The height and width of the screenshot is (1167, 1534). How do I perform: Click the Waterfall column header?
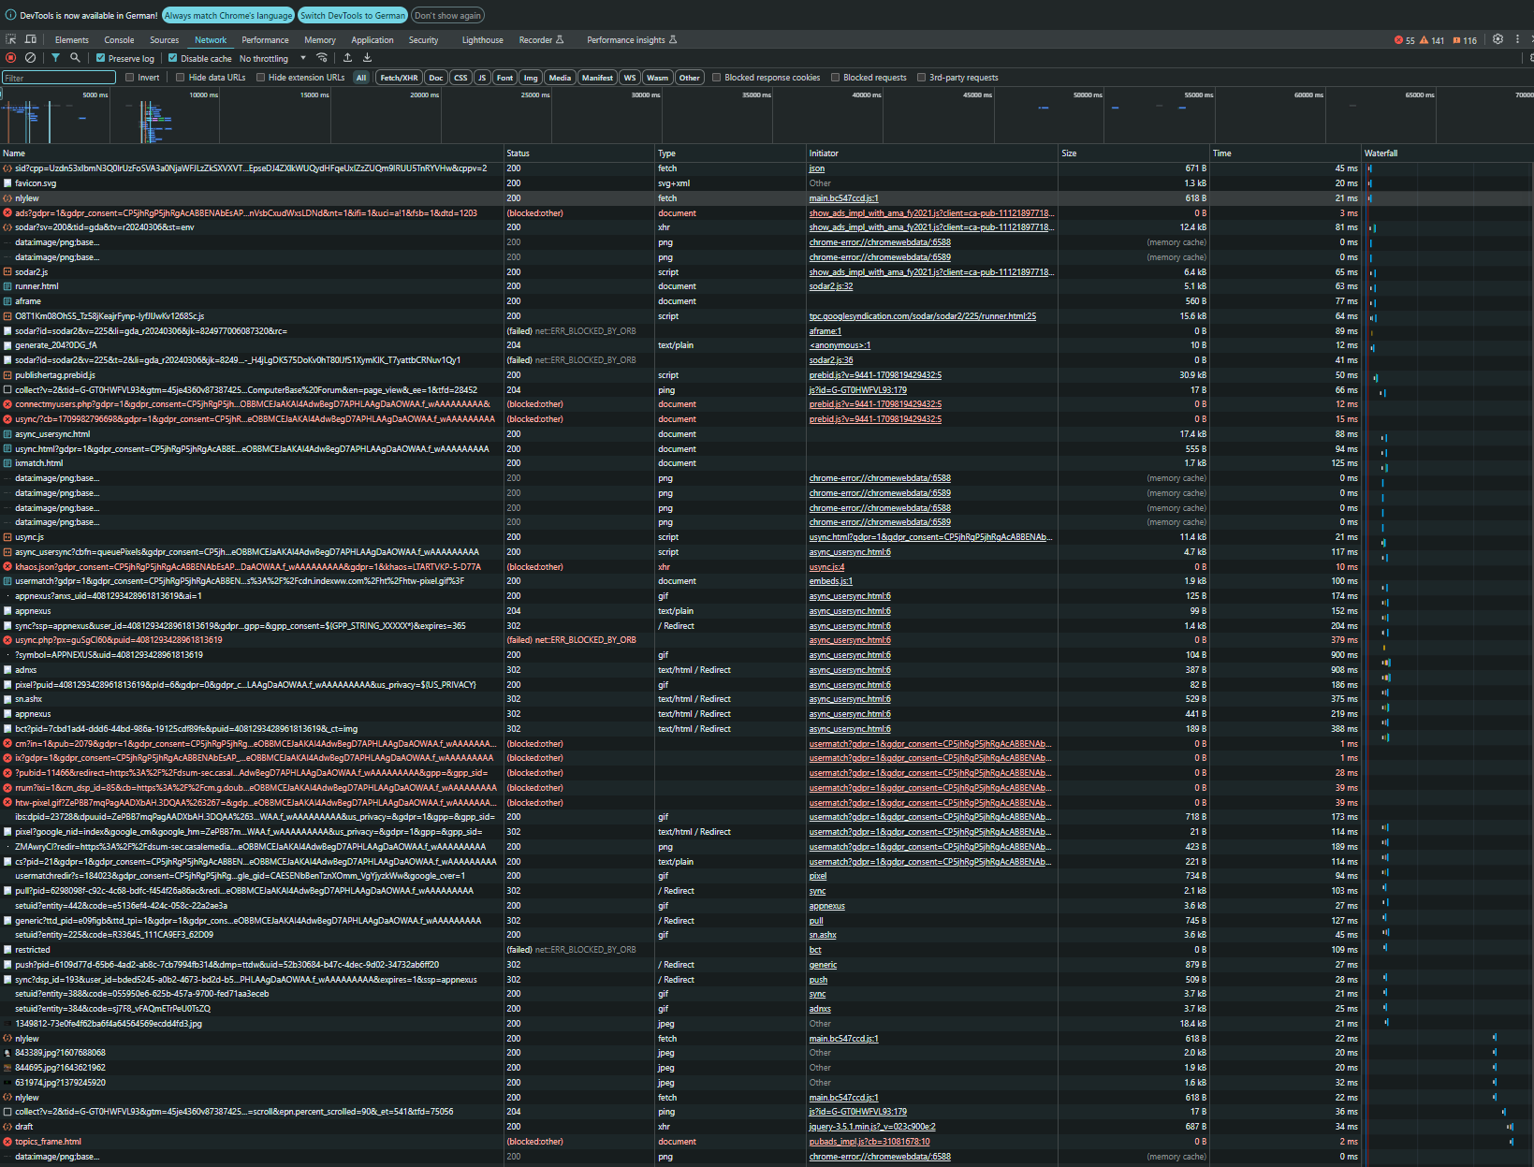click(x=1448, y=153)
